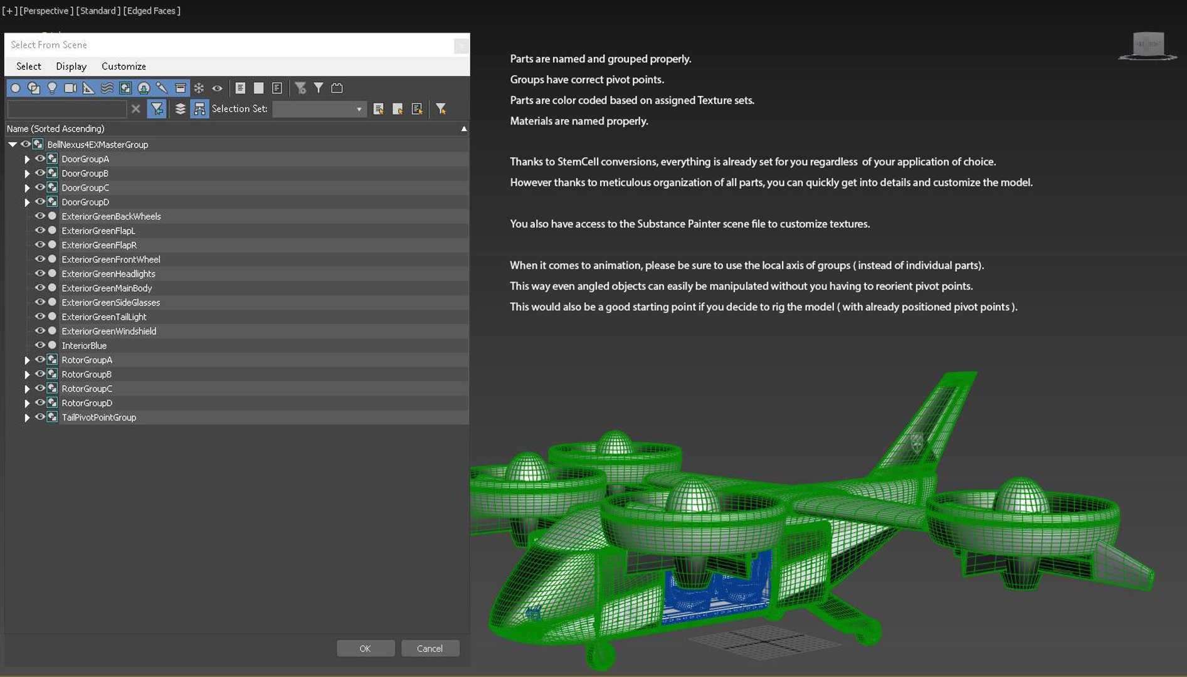This screenshot has width=1187, height=677.
Task: Toggle Display Space Warps wavy icon
Action: coord(107,88)
